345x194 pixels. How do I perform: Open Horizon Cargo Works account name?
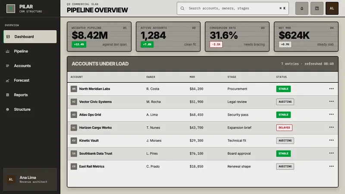pos(95,128)
